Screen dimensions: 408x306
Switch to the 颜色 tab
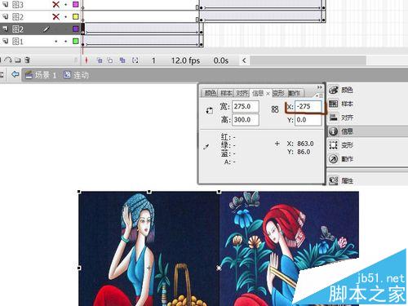pyautogui.click(x=210, y=93)
